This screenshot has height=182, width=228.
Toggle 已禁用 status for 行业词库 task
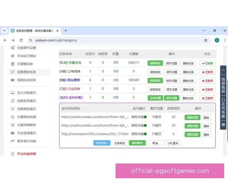(x=207, y=89)
